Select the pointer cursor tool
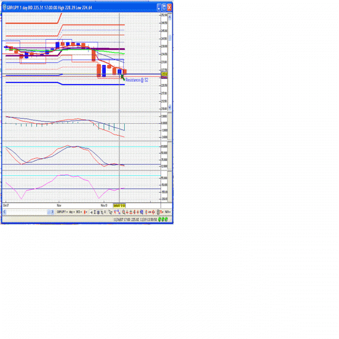Image resolution: width=339 pixels, height=339 pixels. pyautogui.click(x=110, y=212)
